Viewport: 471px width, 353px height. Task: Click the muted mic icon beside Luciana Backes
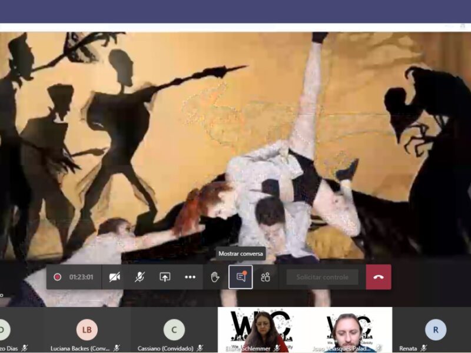click(x=116, y=348)
